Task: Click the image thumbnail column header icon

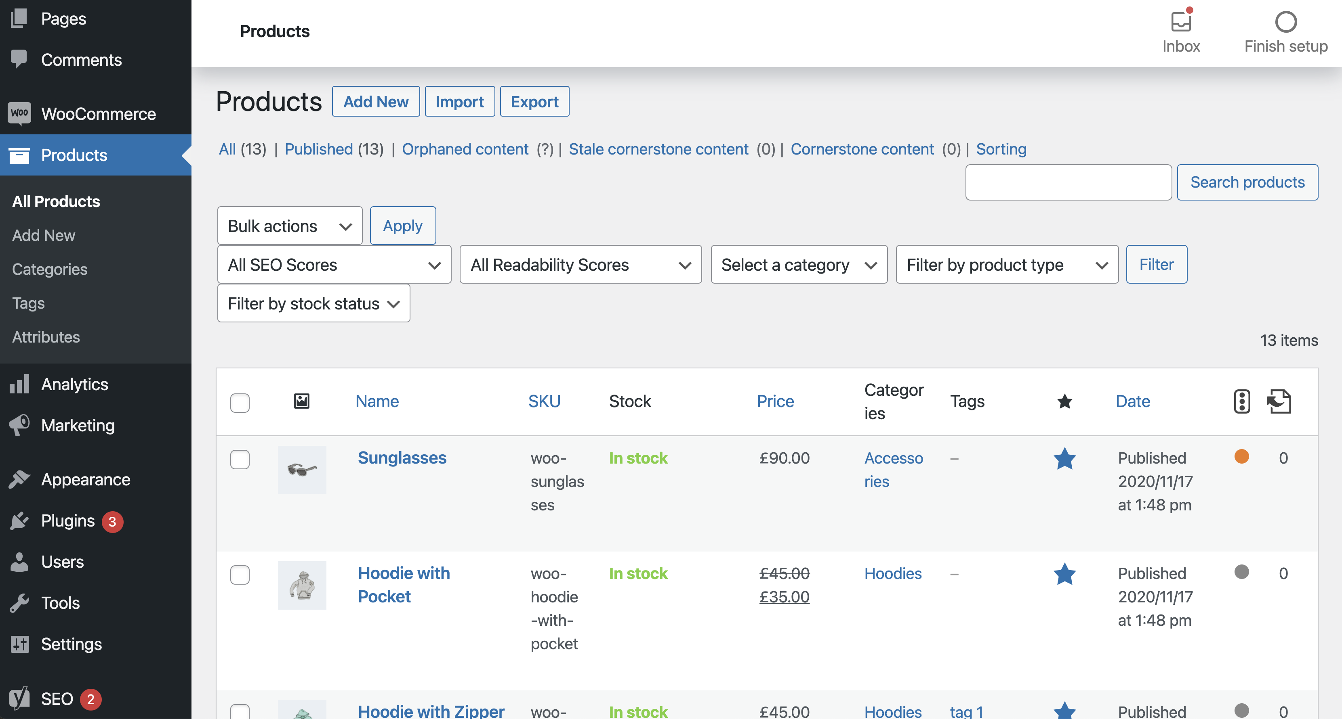Action: coord(302,401)
